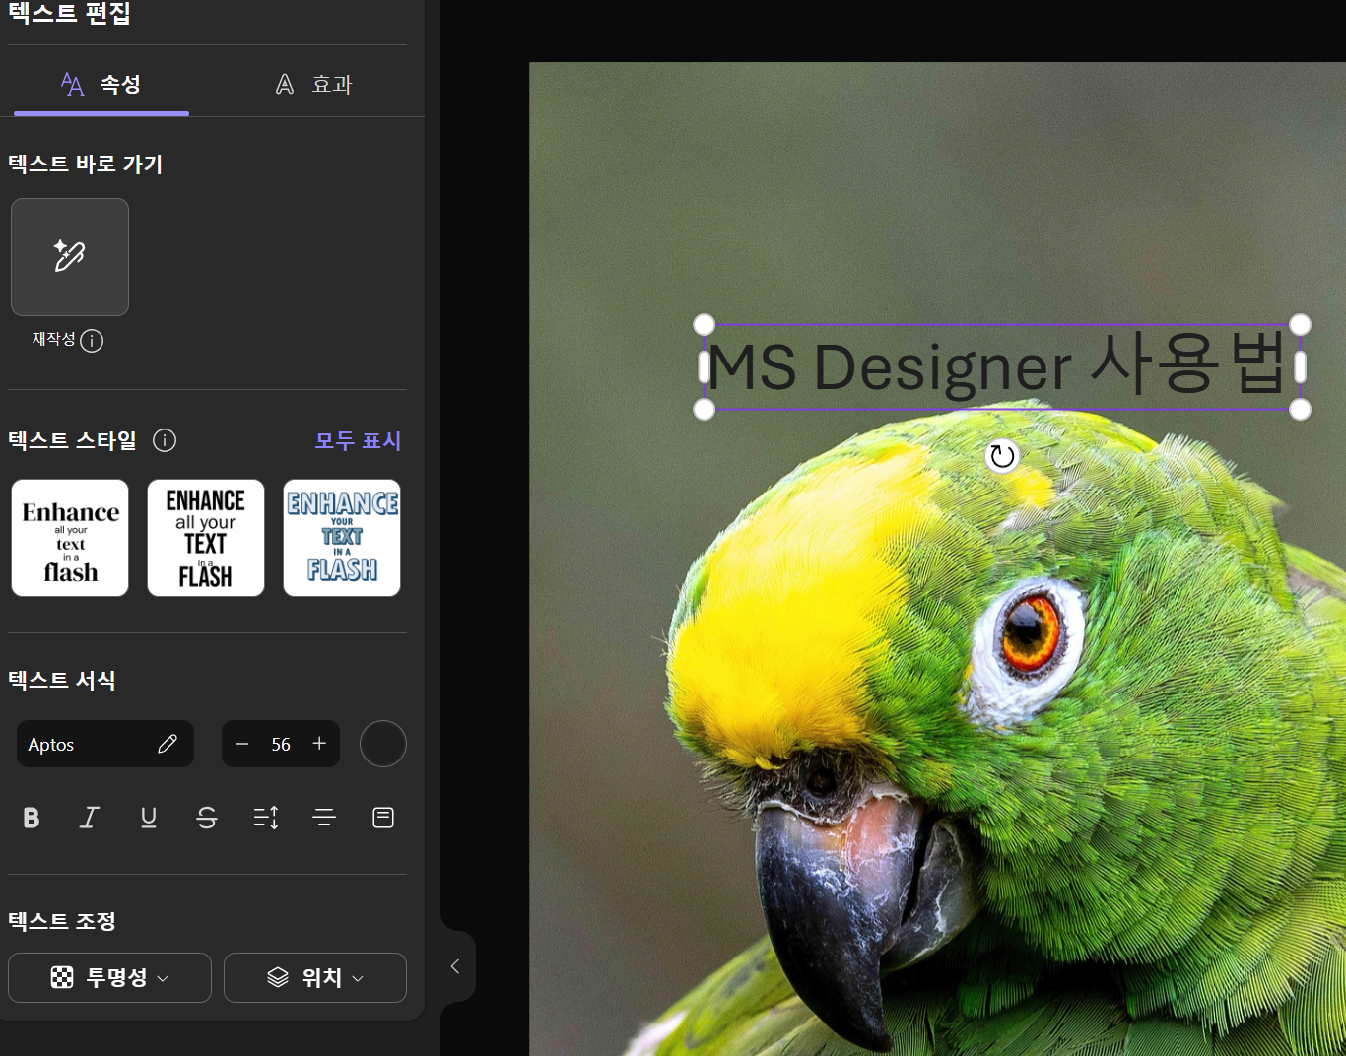
Task: Expand the 위치 dropdown
Action: pos(315,977)
